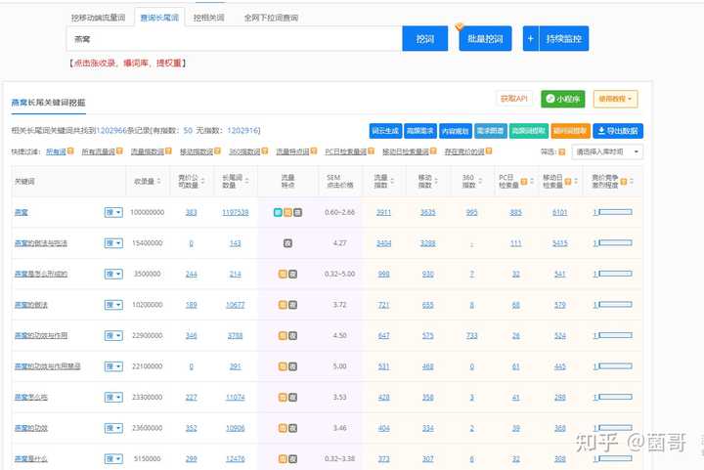Image resolution: width=704 pixels, height=470 pixels.
Task: Click the 持续监控 button
Action: pos(563,39)
